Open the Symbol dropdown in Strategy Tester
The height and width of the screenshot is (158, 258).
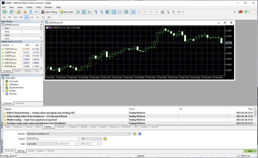(x=79, y=139)
